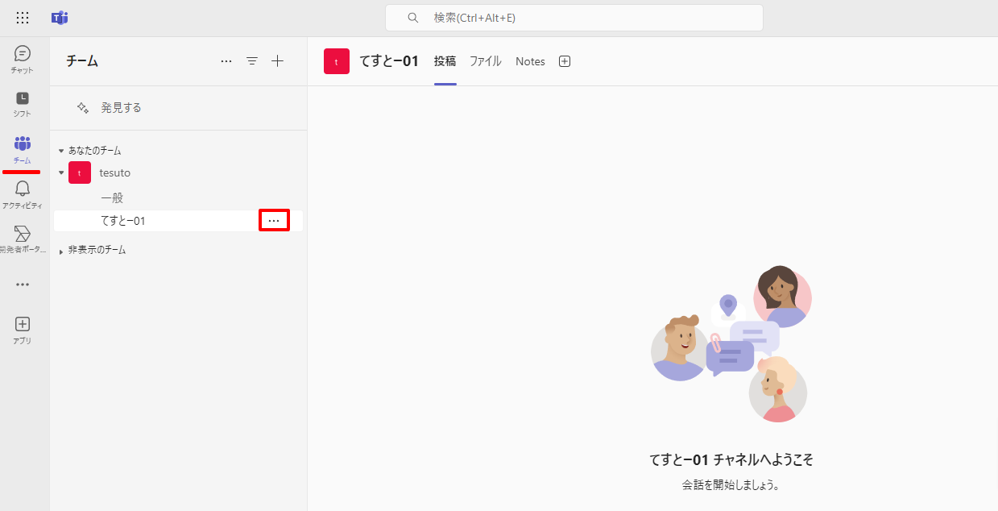Click the Microsoft Teams logo
Viewport: 998px width, 511px height.
point(60,18)
